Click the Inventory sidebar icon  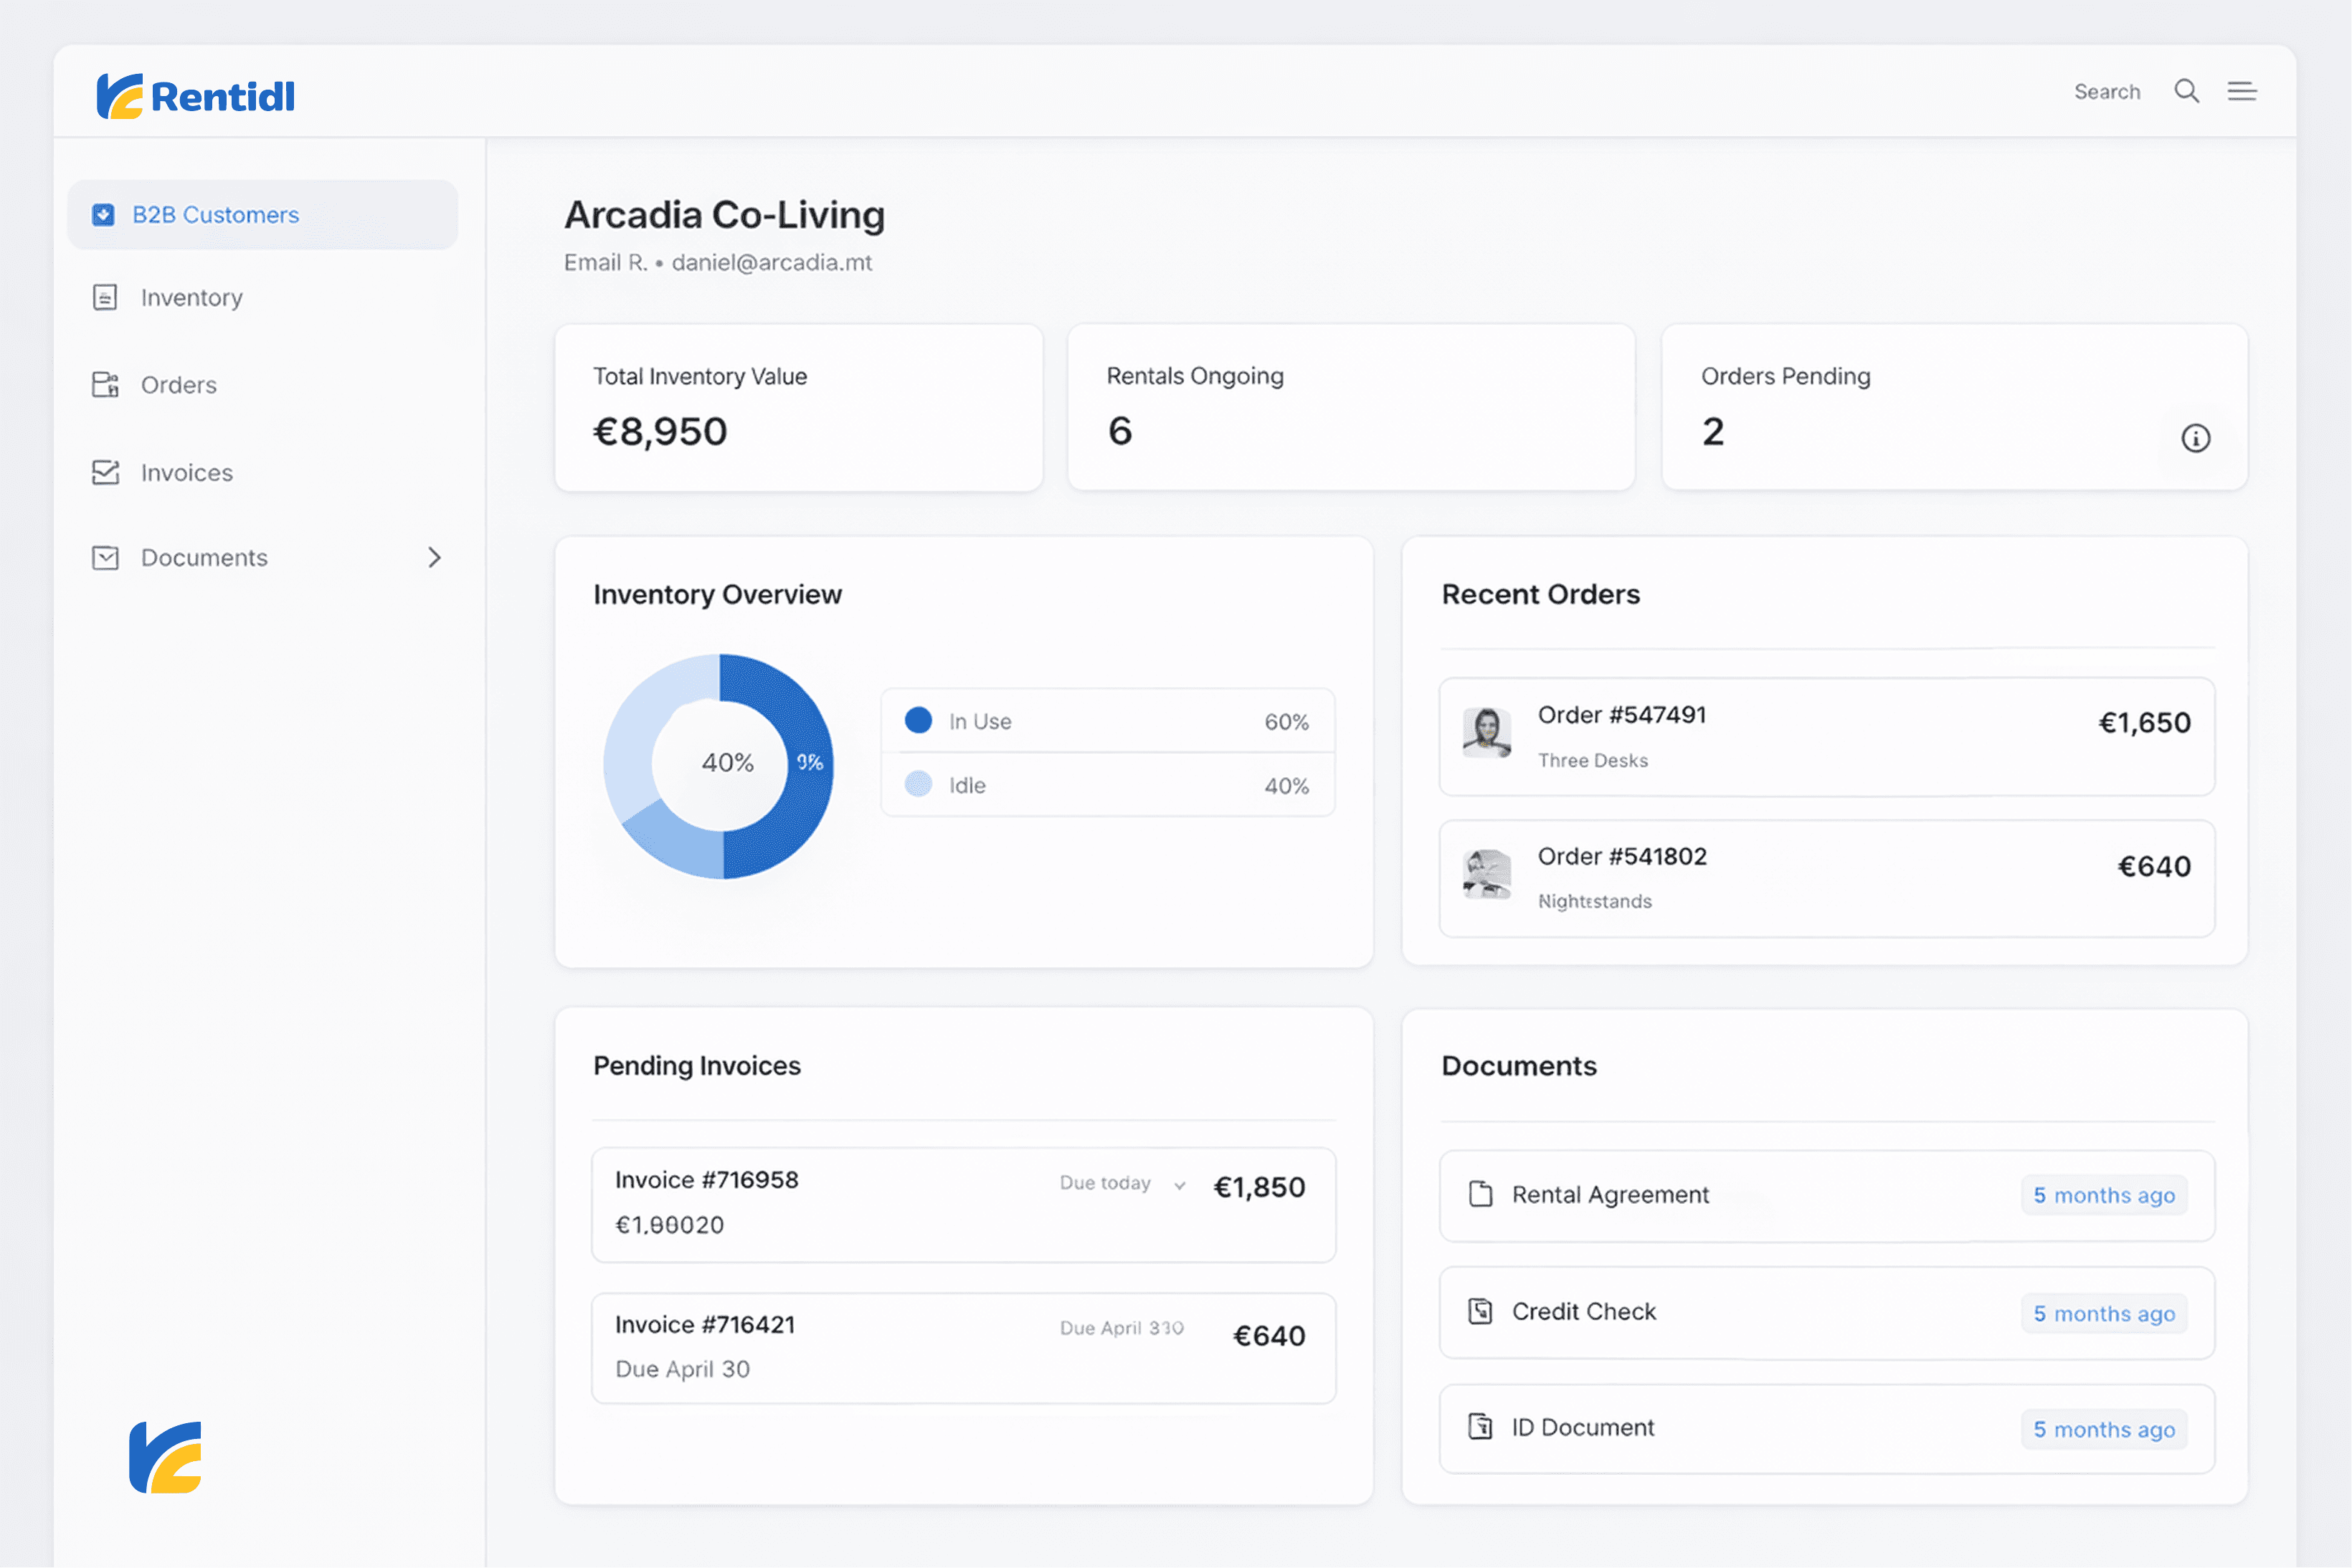pos(105,298)
